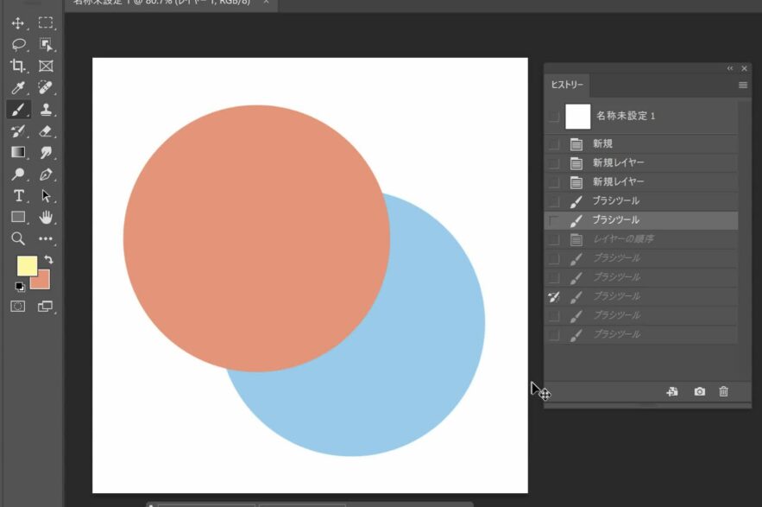Swap foreground and background colors
This screenshot has width=762, height=507.
tap(48, 259)
